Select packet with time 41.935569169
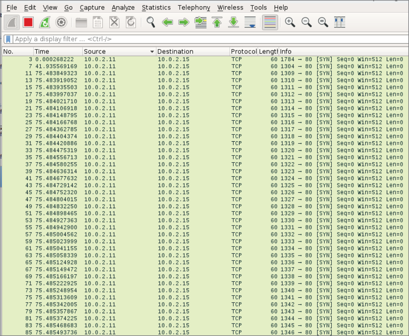Image resolution: width=409 pixels, height=336 pixels. pos(205,66)
